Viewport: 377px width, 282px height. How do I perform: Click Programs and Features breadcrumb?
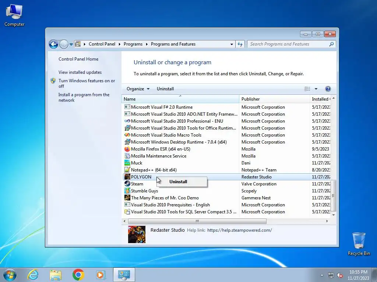coord(173,44)
